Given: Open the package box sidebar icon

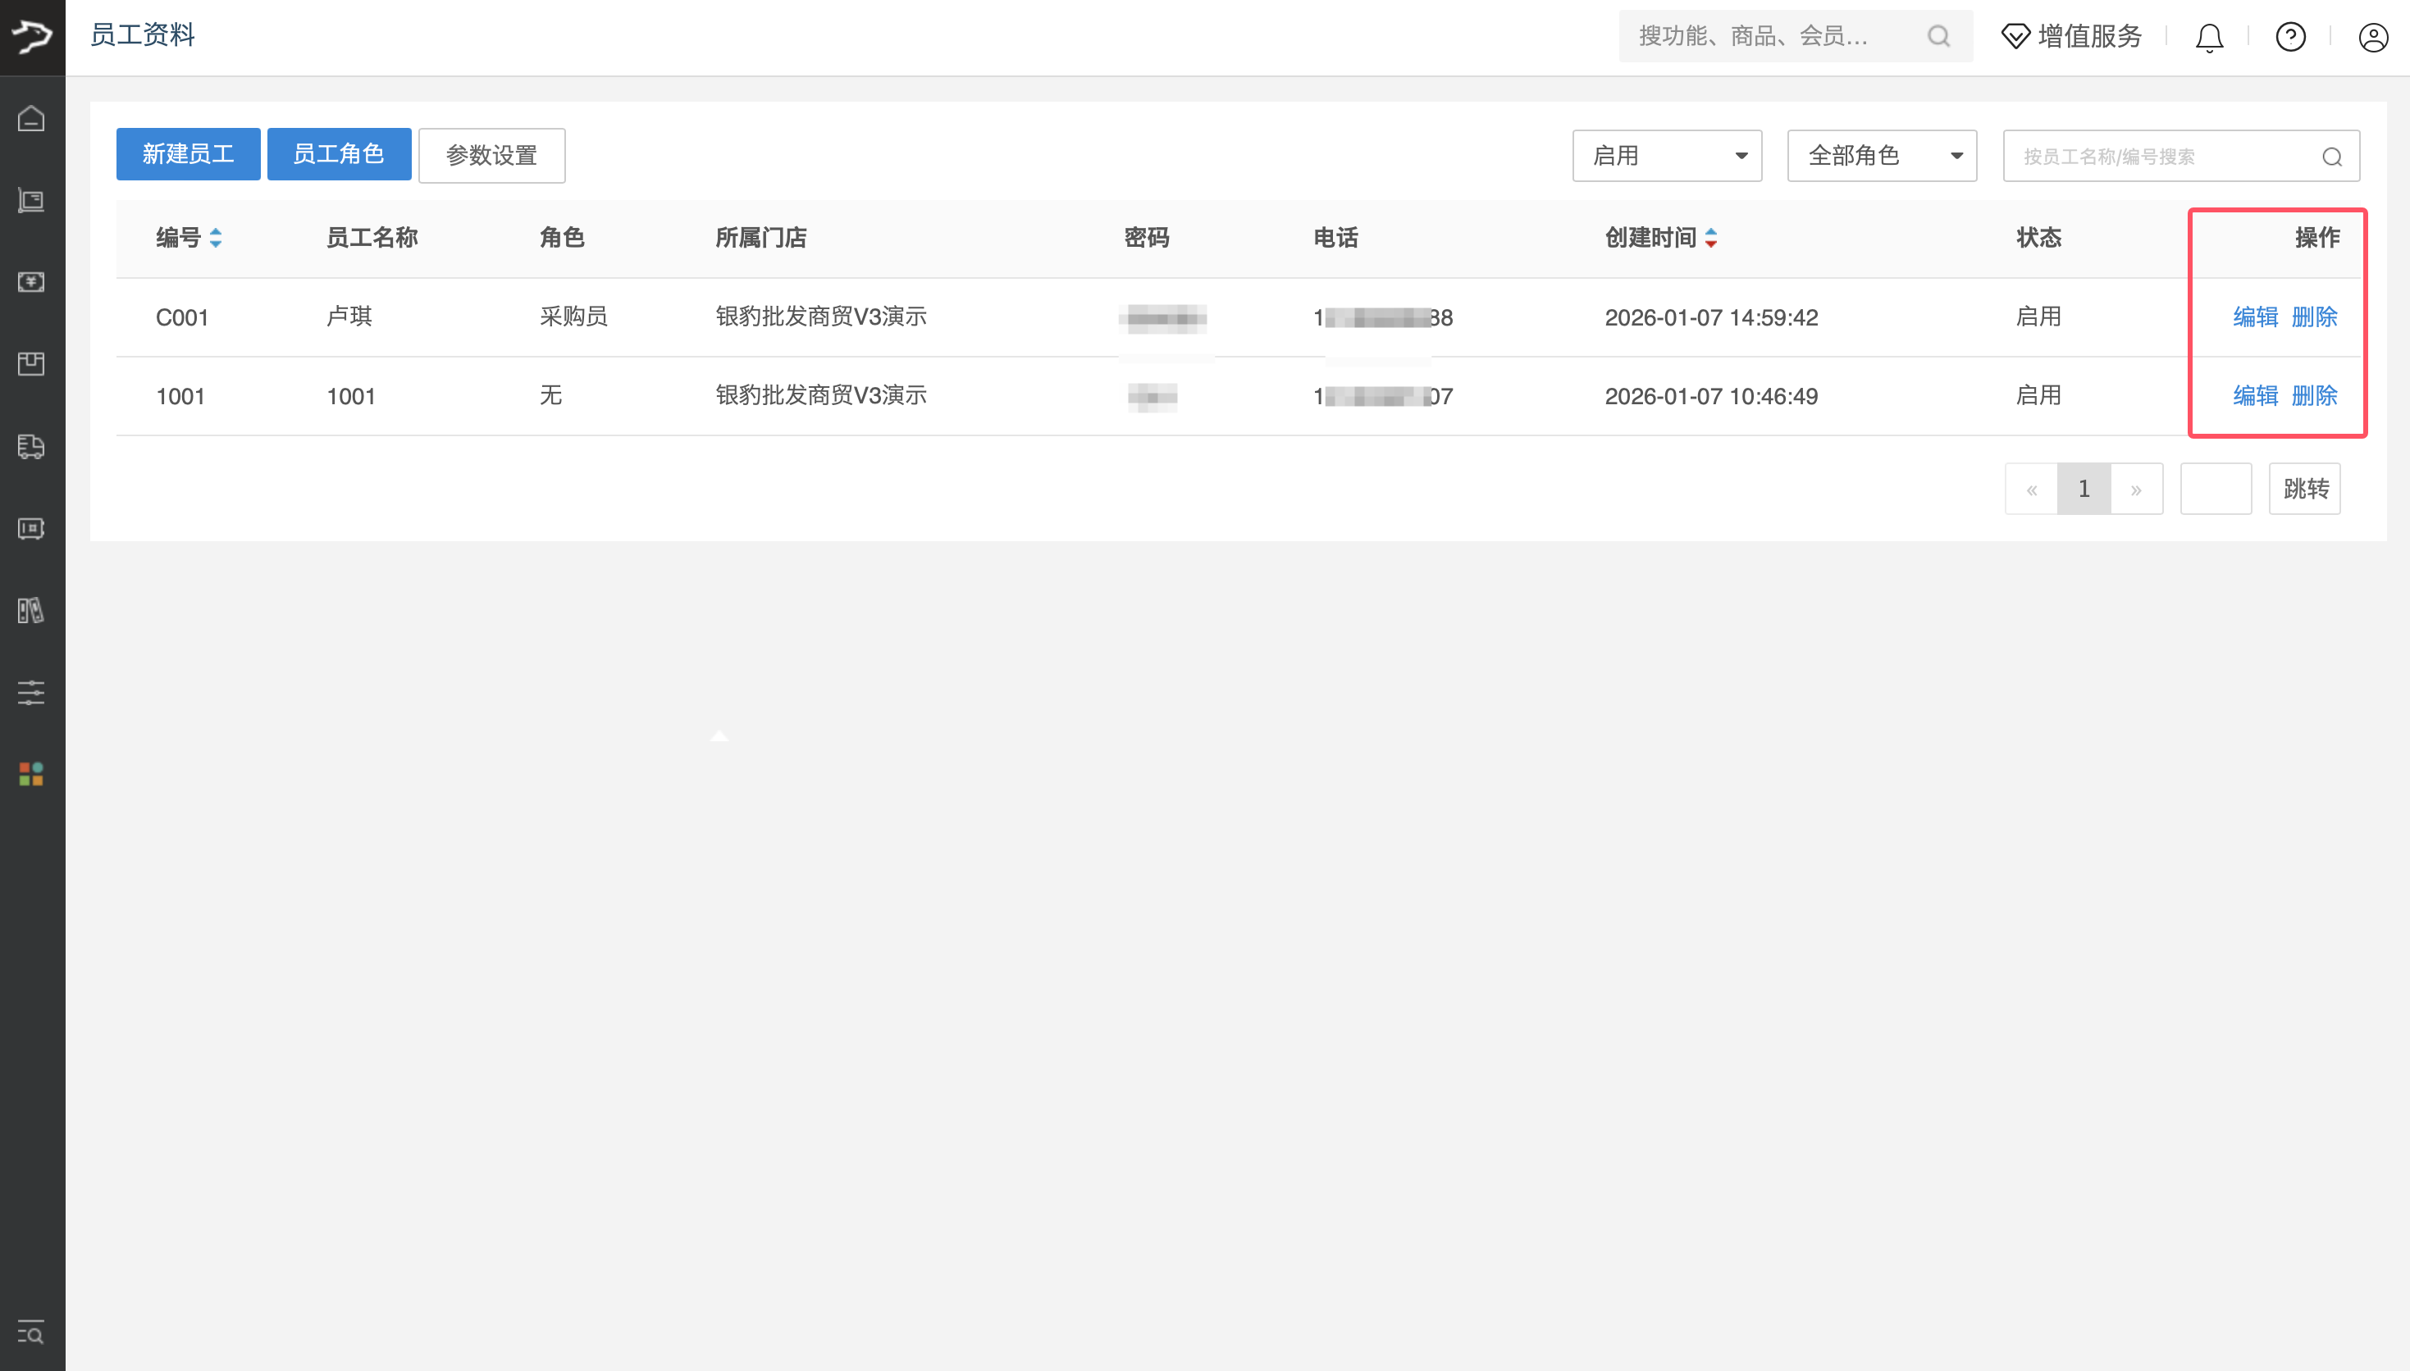Looking at the screenshot, I should pyautogui.click(x=31, y=363).
